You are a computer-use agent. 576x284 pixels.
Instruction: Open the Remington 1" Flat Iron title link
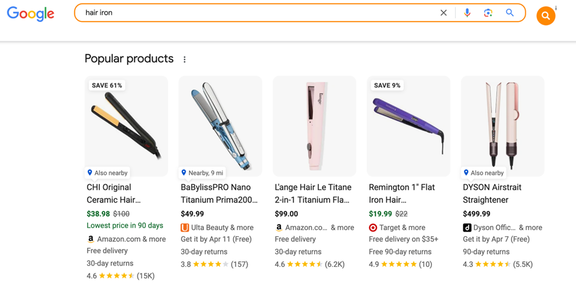[x=402, y=193]
